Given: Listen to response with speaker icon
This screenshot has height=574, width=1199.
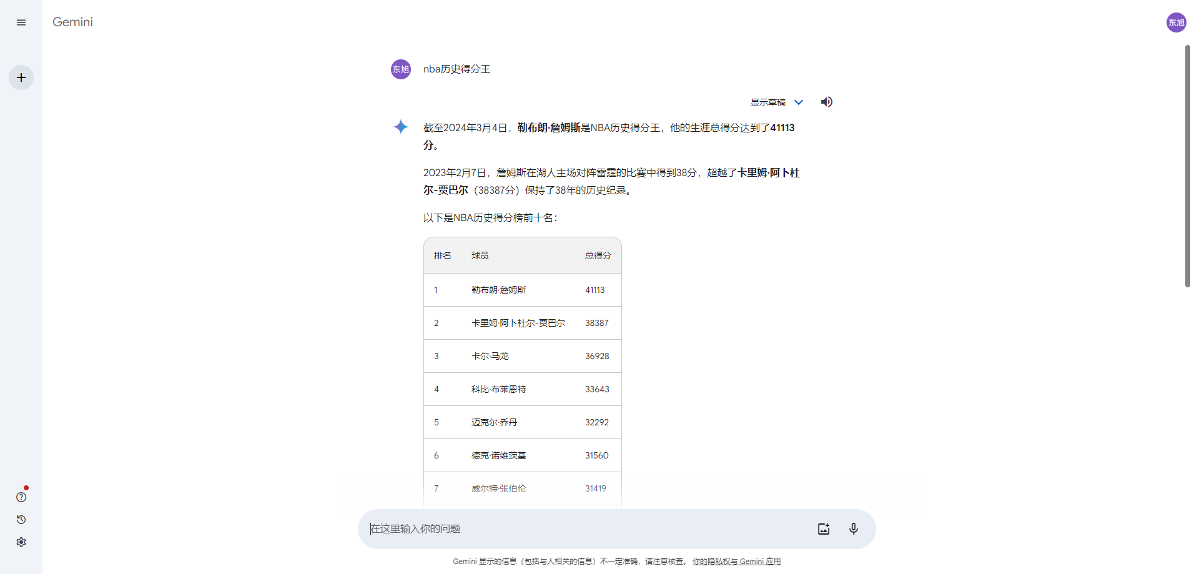Looking at the screenshot, I should click(827, 102).
